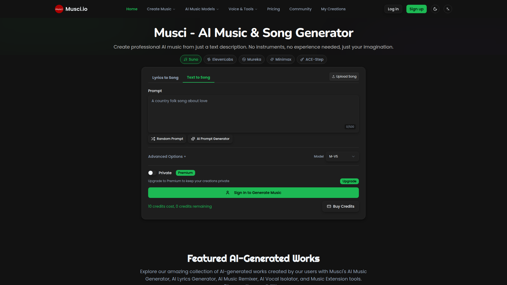Focus the Prompt text area

253,114
